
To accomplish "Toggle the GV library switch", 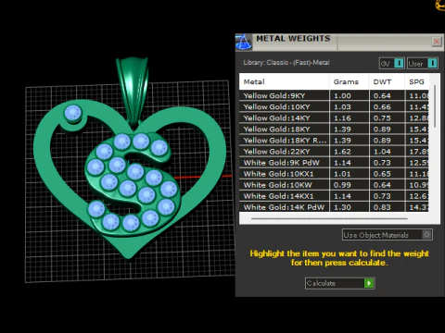I will (x=392, y=63).
